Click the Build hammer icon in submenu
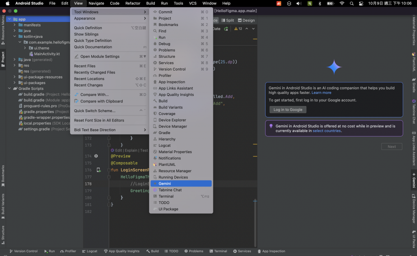Screen dimensions: 417x256 click(x=155, y=101)
